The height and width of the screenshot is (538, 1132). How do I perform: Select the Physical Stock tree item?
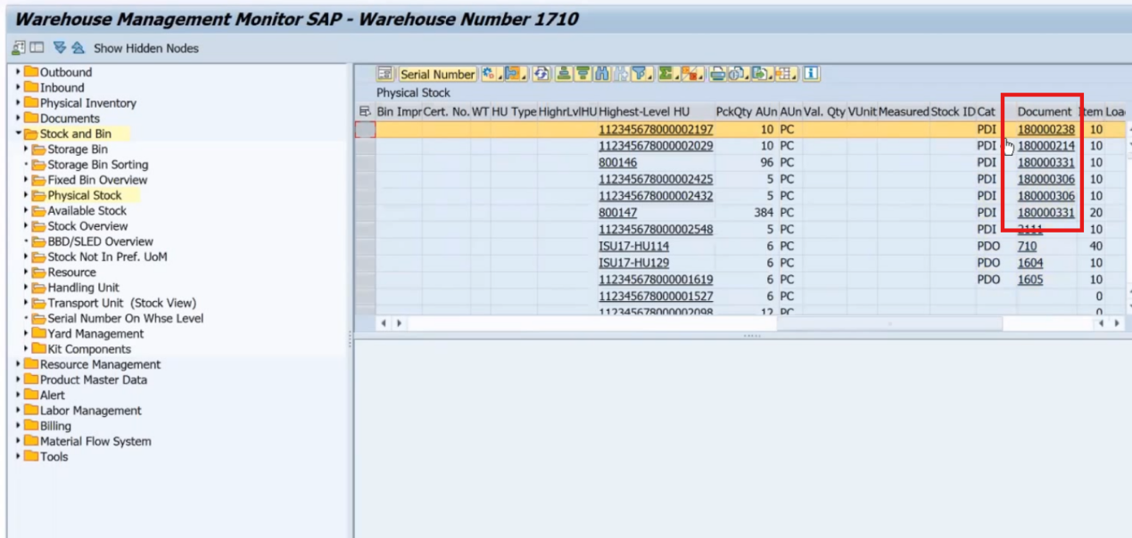tap(85, 195)
